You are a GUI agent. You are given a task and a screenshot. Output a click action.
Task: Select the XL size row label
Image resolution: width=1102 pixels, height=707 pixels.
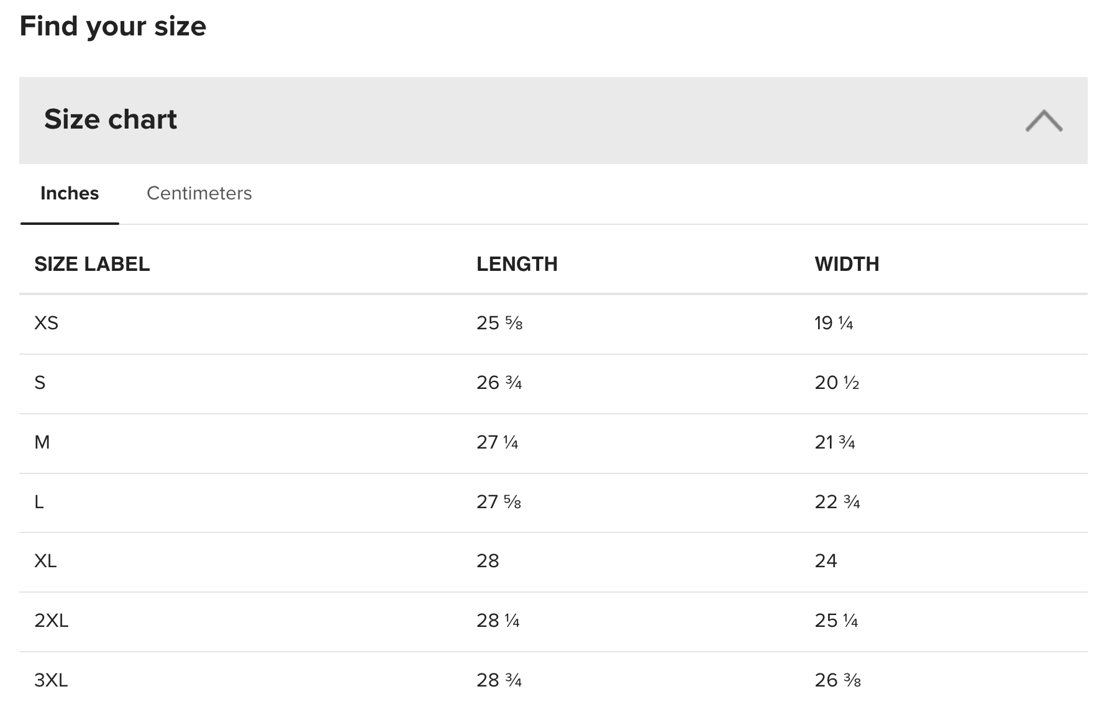click(45, 561)
